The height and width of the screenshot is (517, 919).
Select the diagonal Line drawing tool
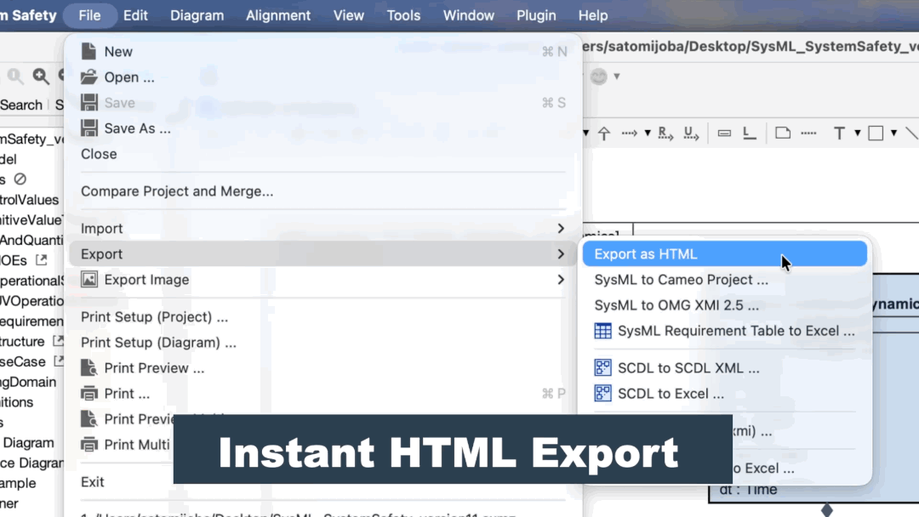pyautogui.click(x=911, y=133)
